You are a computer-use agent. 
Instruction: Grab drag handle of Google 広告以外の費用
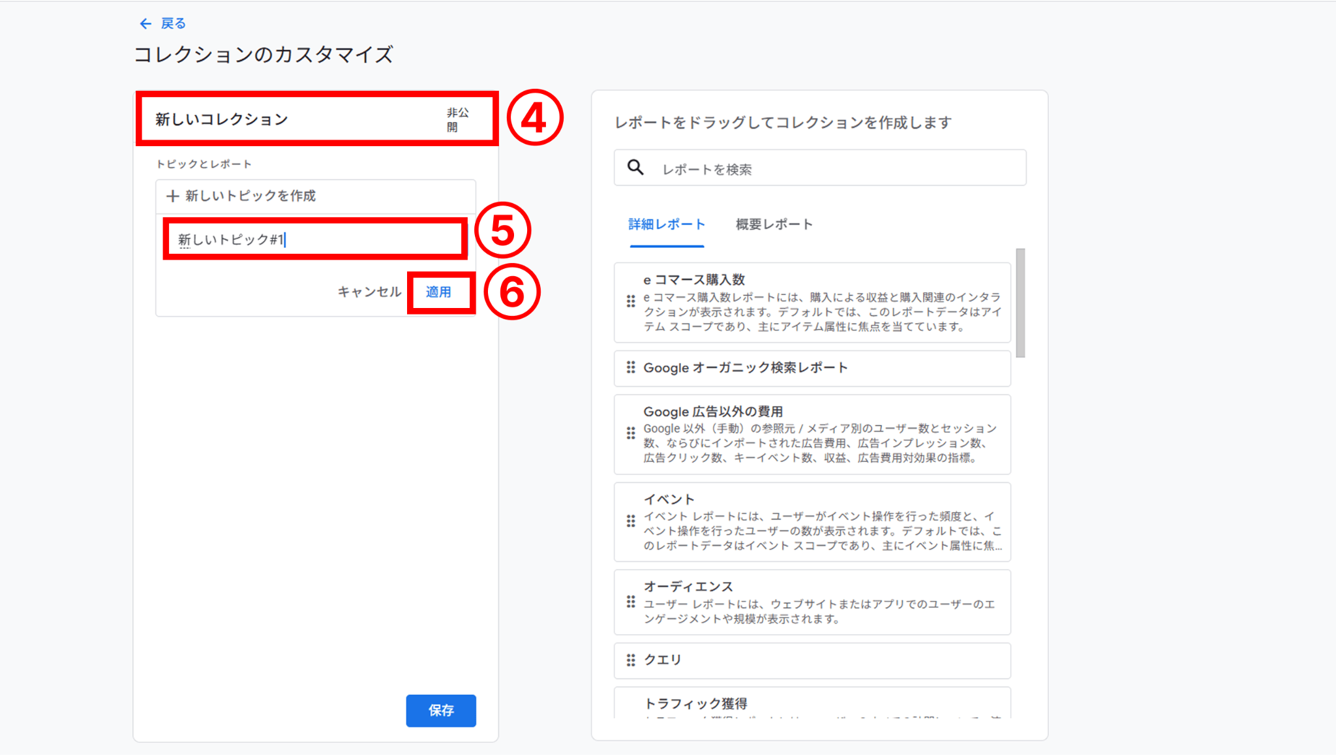(x=631, y=433)
